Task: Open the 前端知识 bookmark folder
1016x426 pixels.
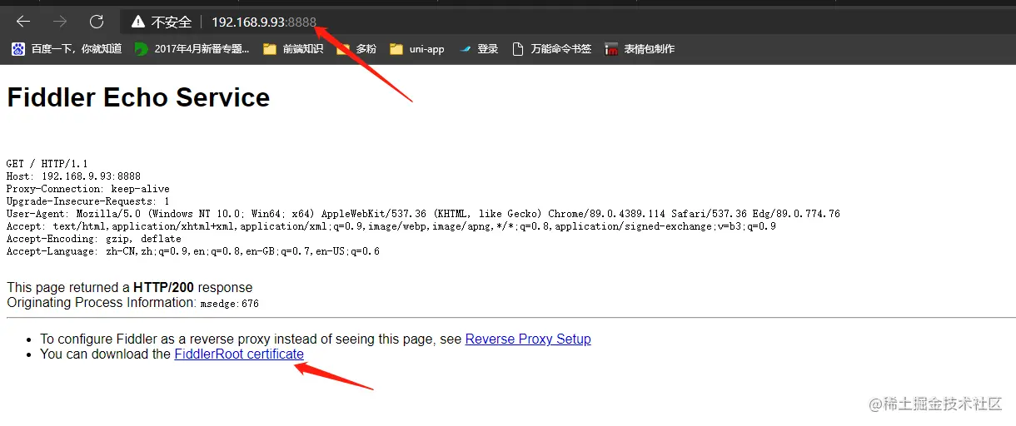Action: point(293,49)
